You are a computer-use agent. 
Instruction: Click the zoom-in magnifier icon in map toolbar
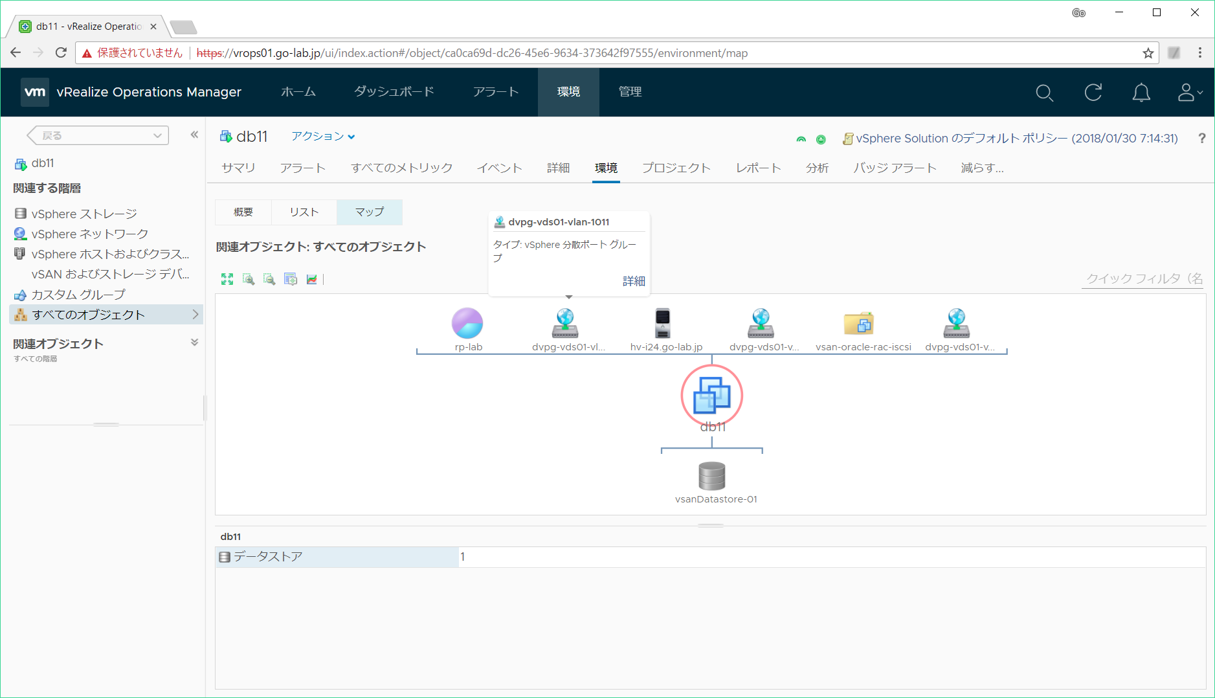249,279
